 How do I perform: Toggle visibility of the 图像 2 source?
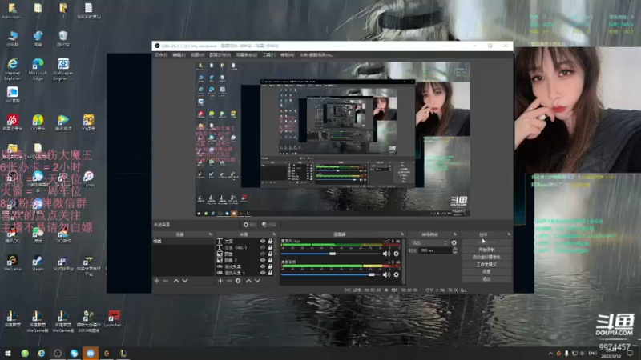263,260
